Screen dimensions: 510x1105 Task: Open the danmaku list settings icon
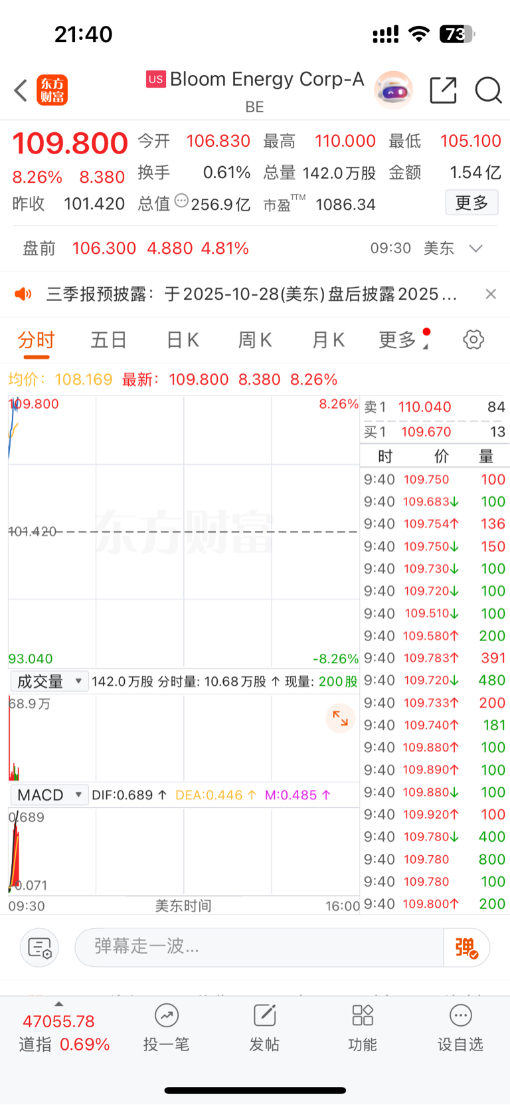40,948
